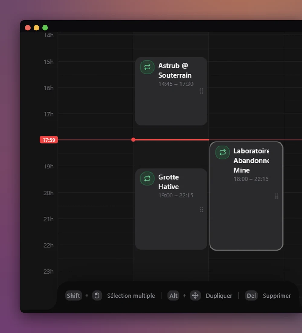Click the 22h hour label
302x333 pixels.
49,245
